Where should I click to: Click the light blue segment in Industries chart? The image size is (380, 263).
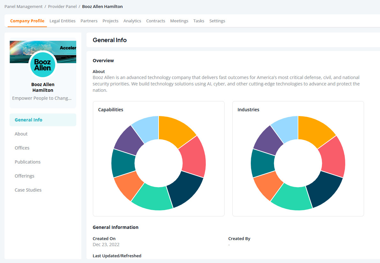(287, 128)
